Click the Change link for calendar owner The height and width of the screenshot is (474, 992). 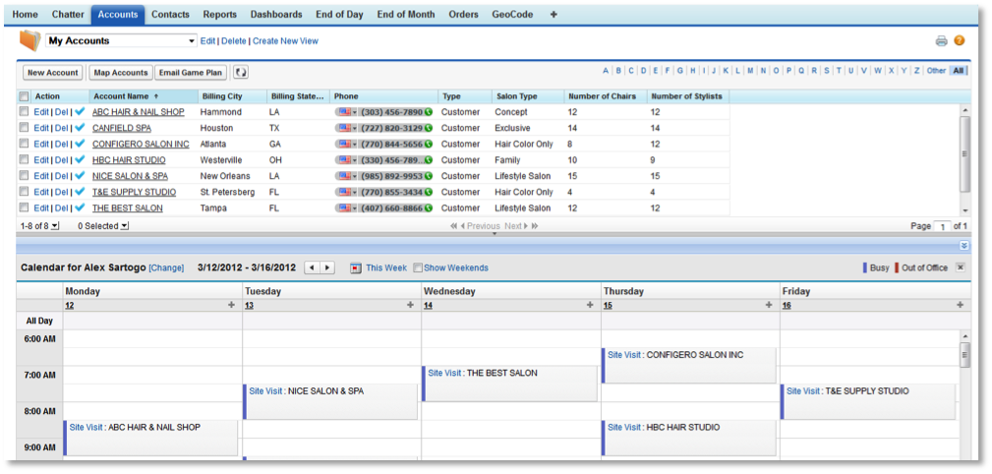pos(166,268)
